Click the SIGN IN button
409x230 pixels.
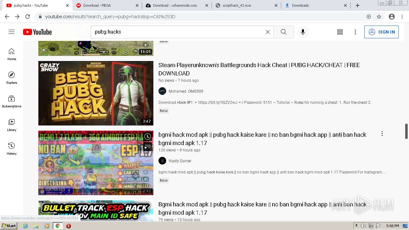[x=382, y=32]
